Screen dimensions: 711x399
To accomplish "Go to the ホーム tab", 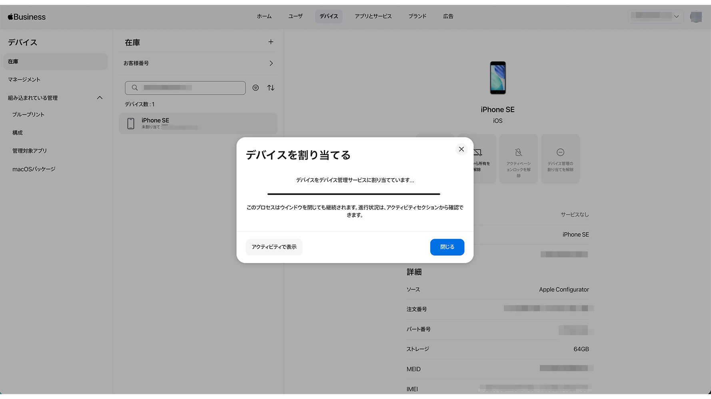I will [x=264, y=16].
